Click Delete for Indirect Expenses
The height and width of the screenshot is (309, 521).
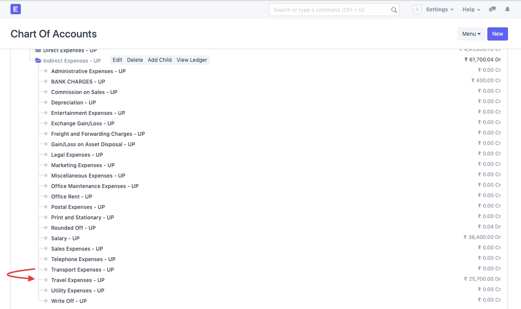pyautogui.click(x=135, y=60)
